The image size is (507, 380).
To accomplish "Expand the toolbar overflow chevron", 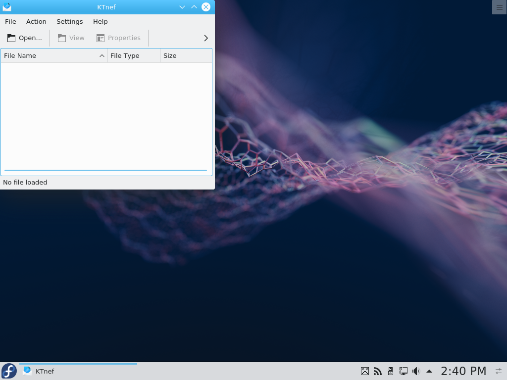I will [x=206, y=38].
